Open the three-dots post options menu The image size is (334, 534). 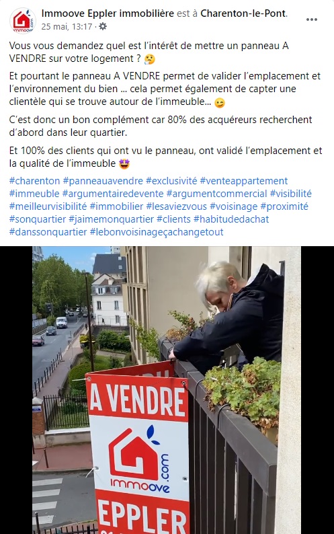(x=312, y=20)
